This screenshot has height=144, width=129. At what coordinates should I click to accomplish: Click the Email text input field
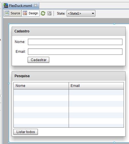pos(75,52)
